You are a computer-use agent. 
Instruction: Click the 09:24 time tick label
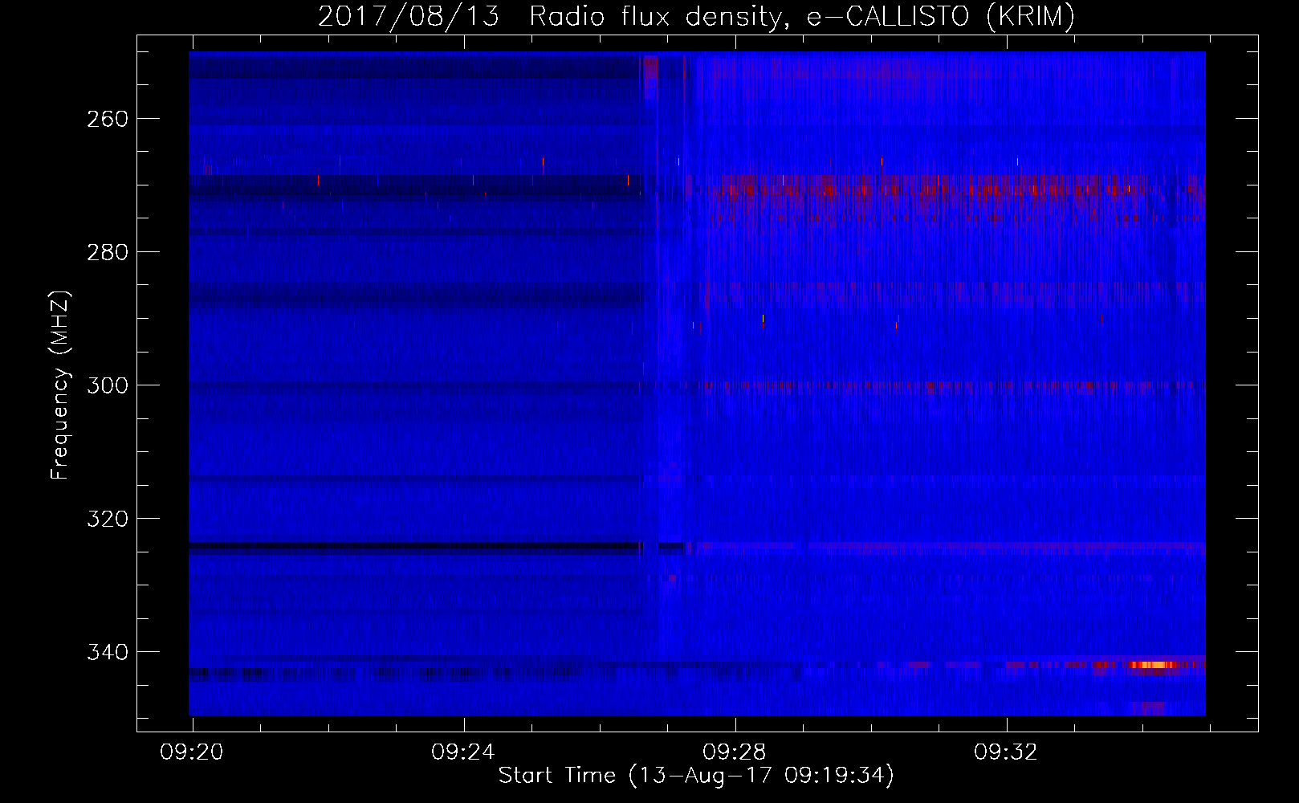coord(463,752)
